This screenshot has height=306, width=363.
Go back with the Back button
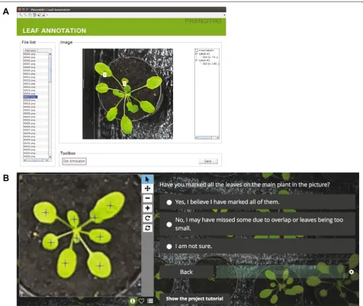[x=187, y=272]
